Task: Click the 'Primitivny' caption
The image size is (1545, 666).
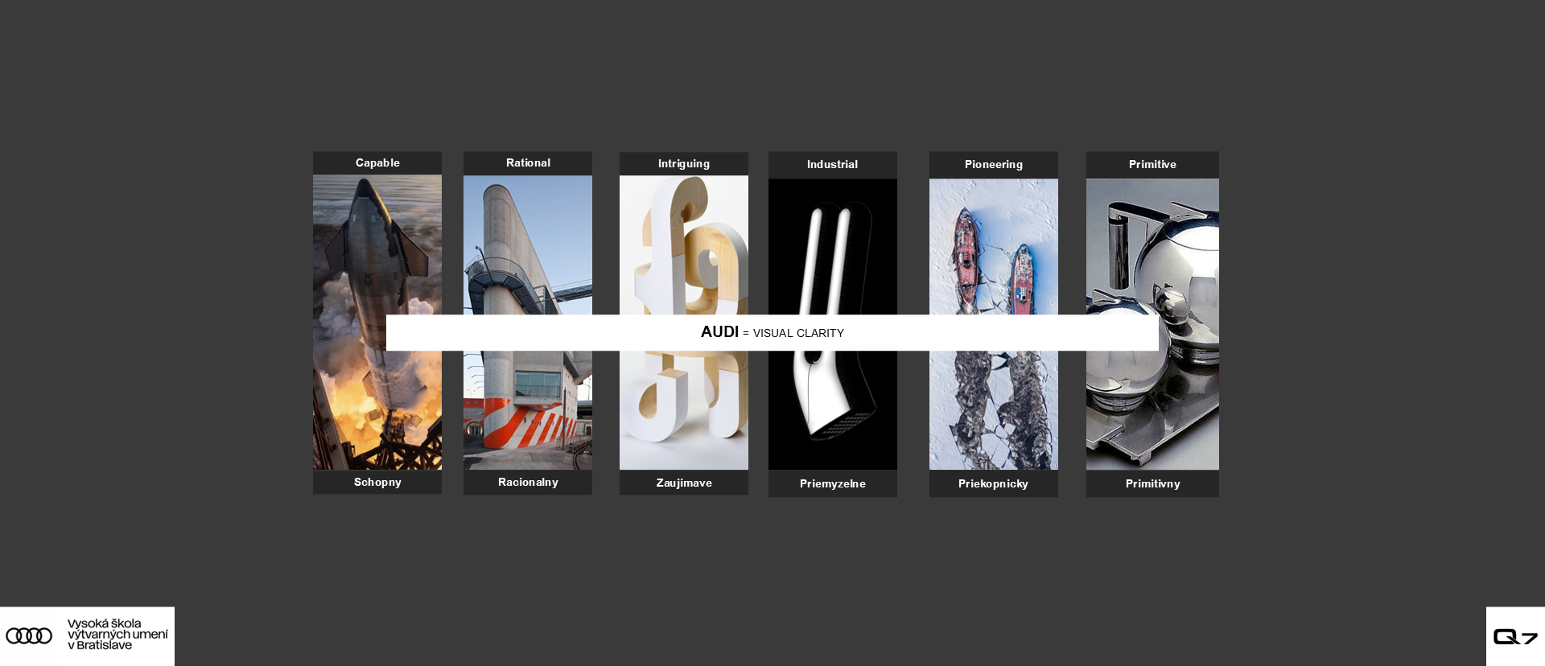Action: pos(1152,483)
